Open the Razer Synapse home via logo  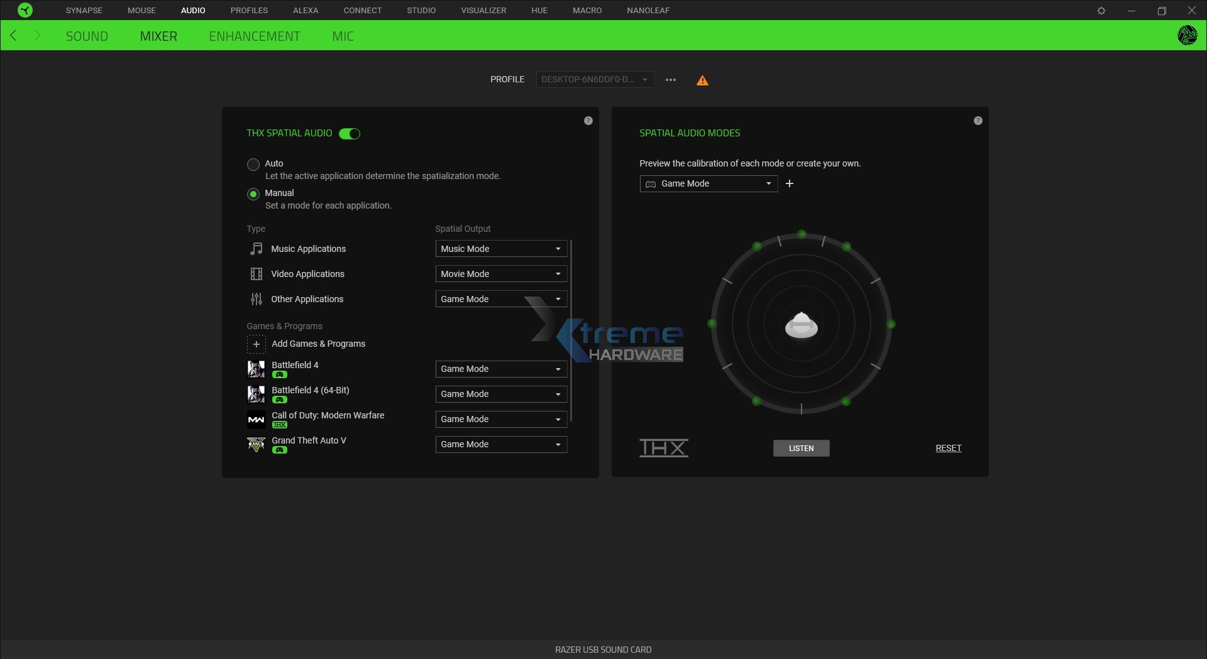coord(24,10)
